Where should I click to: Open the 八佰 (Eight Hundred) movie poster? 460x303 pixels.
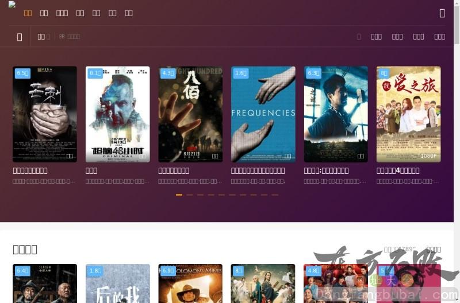(x=190, y=114)
